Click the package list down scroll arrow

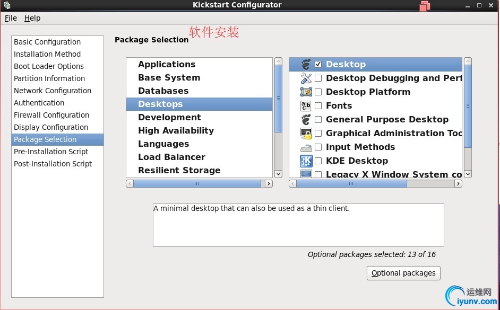468,174
